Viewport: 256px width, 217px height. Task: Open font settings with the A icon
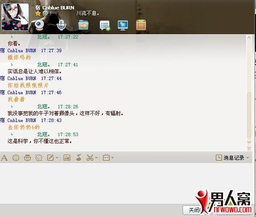[x=4, y=158]
